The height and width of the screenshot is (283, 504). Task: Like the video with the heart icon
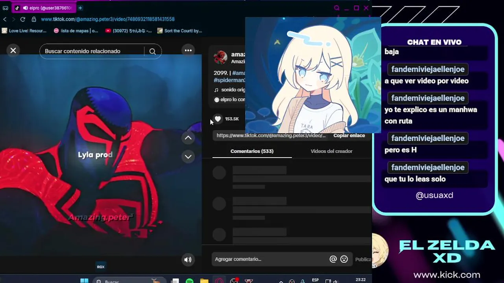(x=218, y=119)
